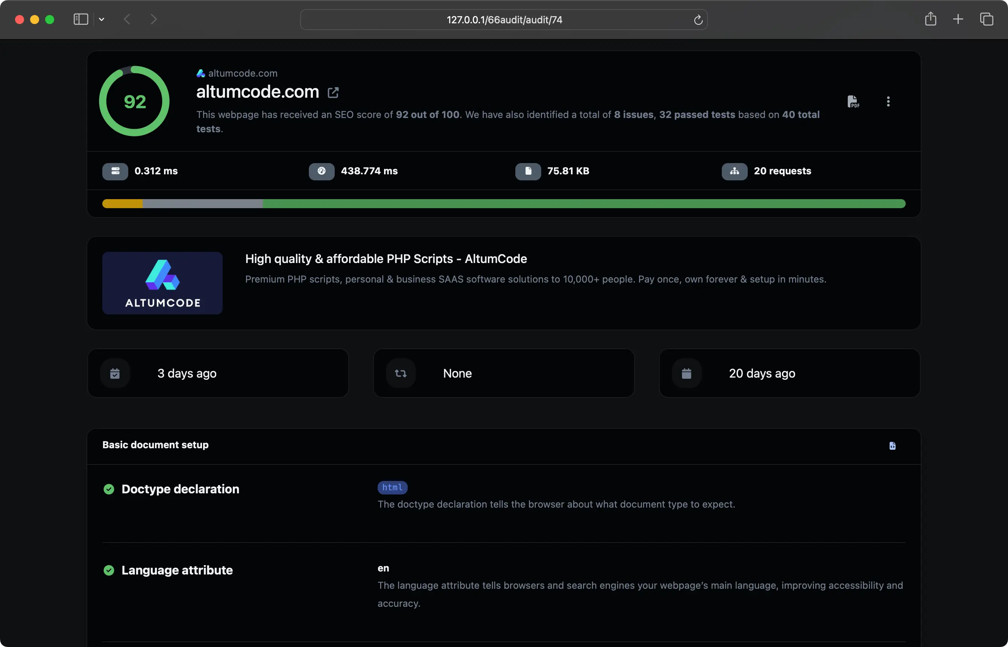Click Basic document setup section file icon
The height and width of the screenshot is (647, 1008).
(x=893, y=446)
